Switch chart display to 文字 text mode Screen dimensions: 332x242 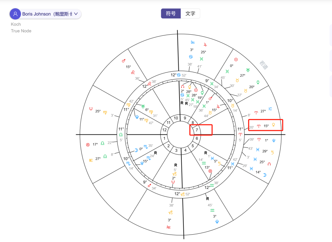190,13
